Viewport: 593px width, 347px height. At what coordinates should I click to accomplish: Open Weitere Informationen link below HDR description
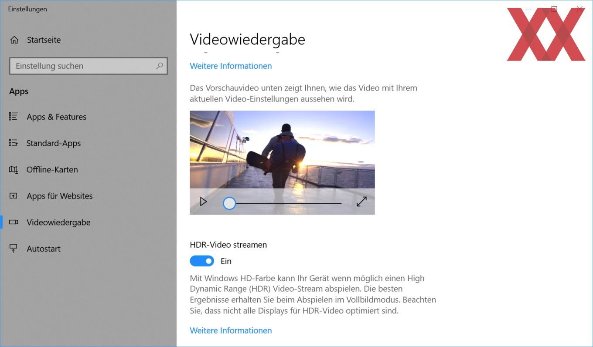coord(231,330)
